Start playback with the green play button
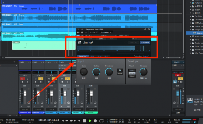Image resolution: width=203 pixels, height=124 pixels. tap(90, 121)
